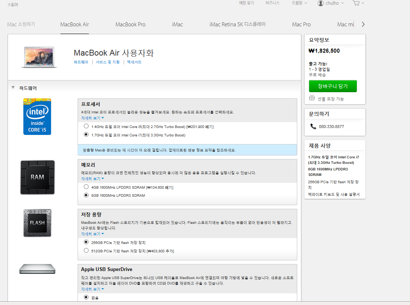
Task: Choose 512GB PCIe flash storage option
Action: click(86, 251)
